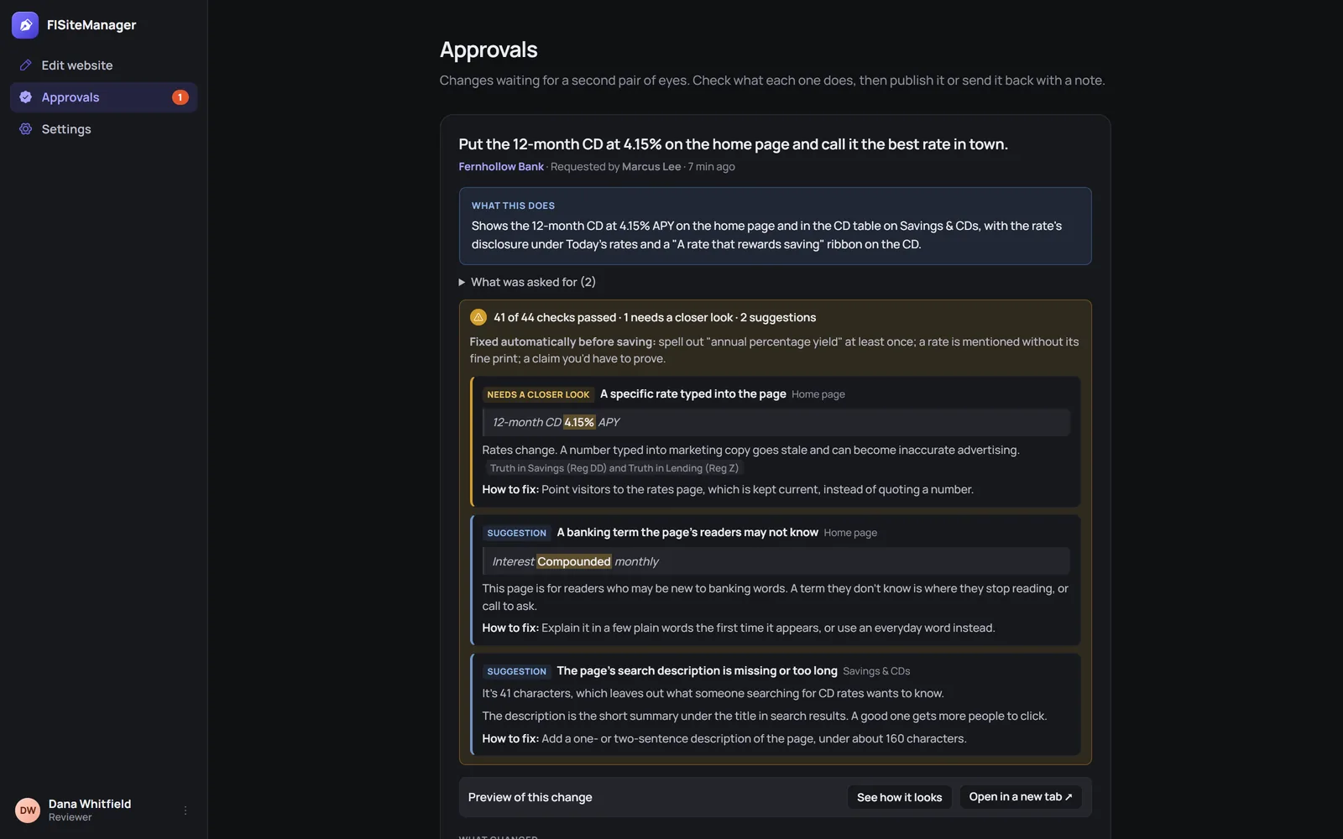Click 'A specific rate typed into the page' title
The height and width of the screenshot is (839, 1343).
coord(693,393)
